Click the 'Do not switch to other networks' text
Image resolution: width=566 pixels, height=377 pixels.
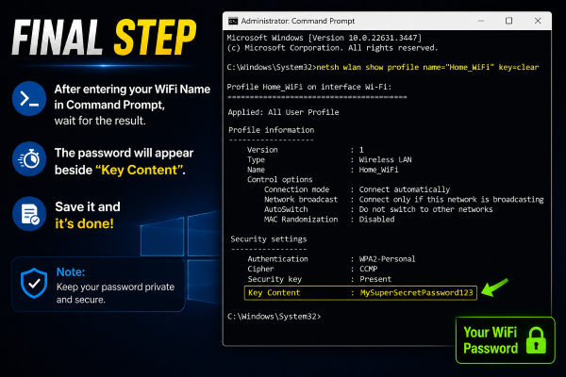point(426,209)
